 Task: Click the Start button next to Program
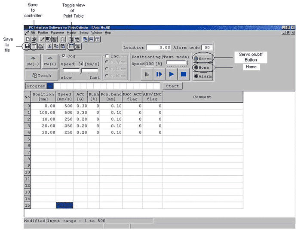[172, 86]
